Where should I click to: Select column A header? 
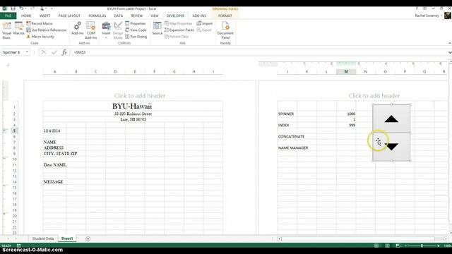coord(55,71)
